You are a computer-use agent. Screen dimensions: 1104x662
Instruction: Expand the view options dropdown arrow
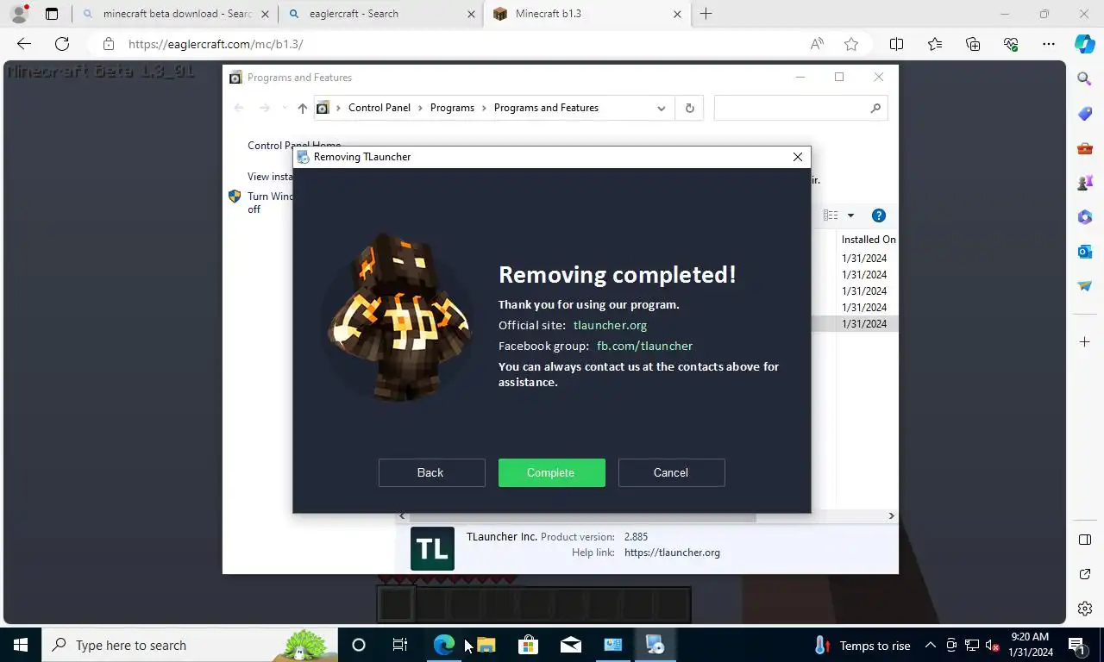[x=850, y=215]
